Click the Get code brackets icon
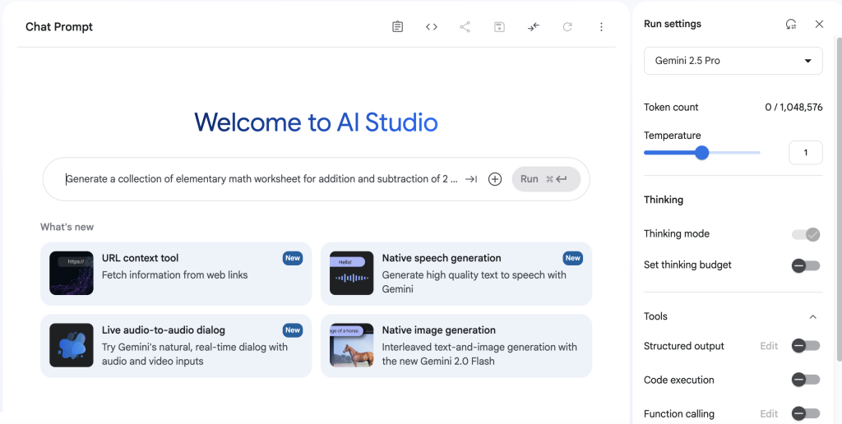 pyautogui.click(x=432, y=27)
